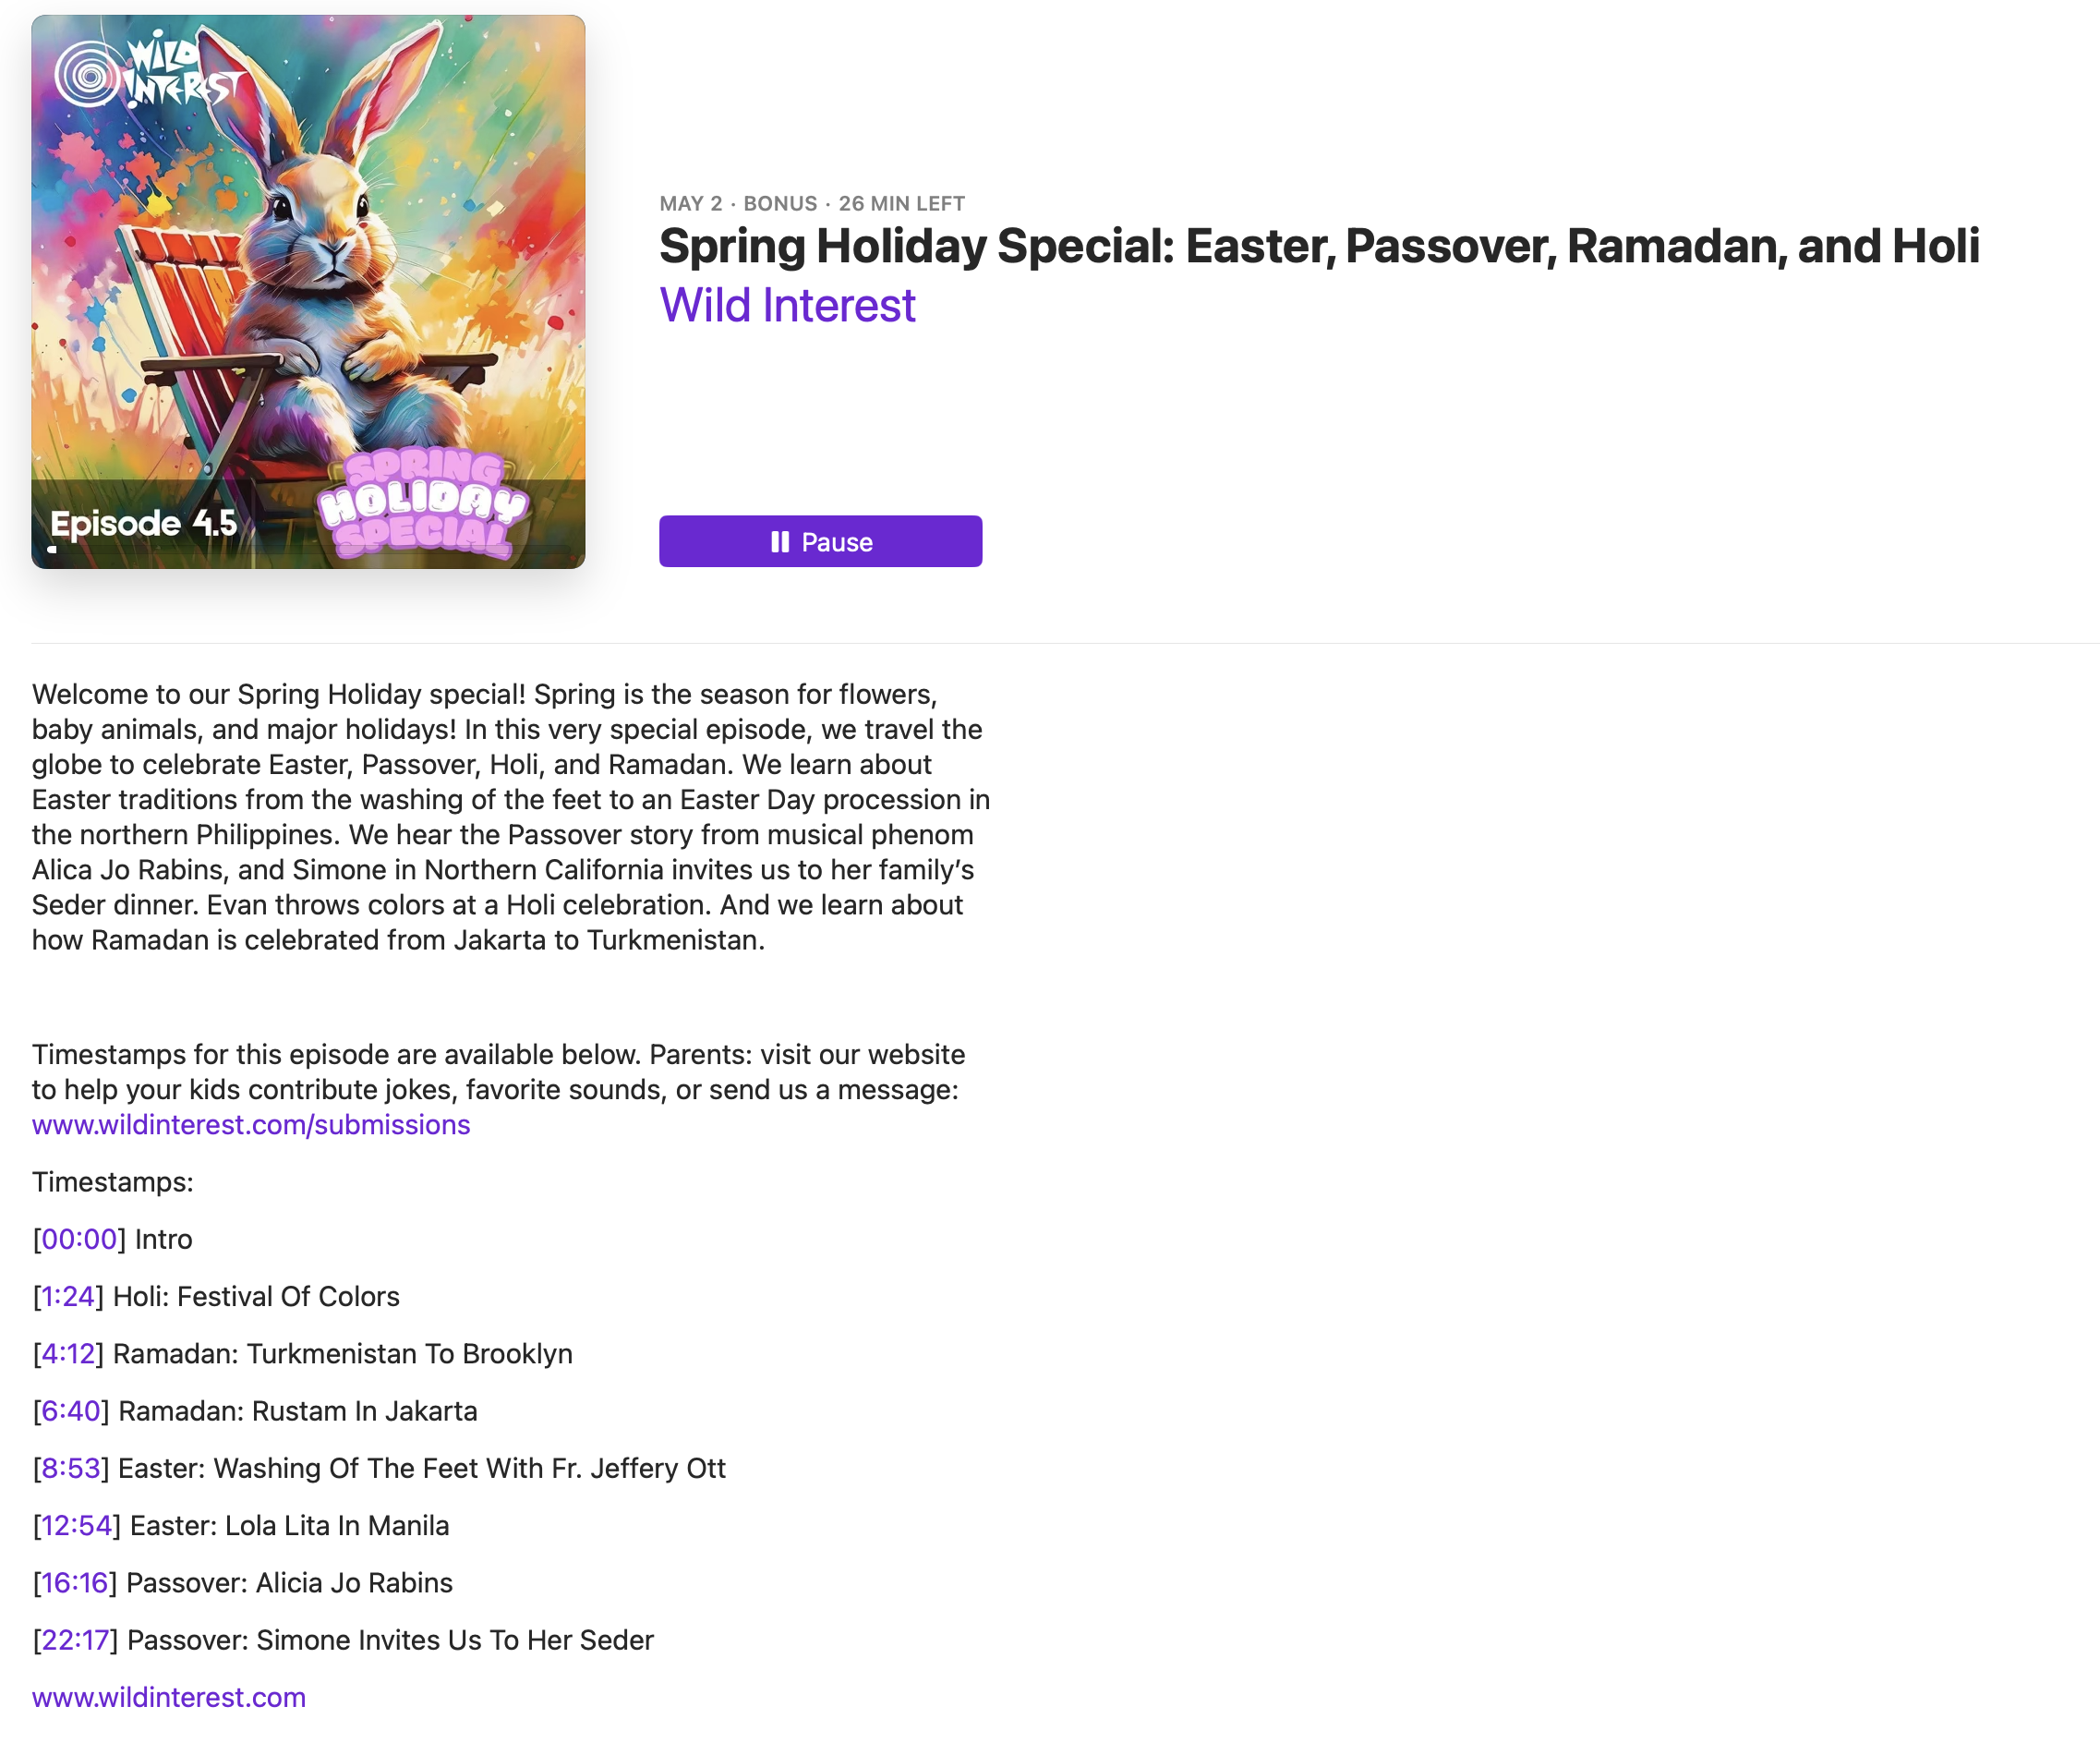Jump to 1:24 Holi timestamp
The width and height of the screenshot is (2100, 1755).
(68, 1296)
